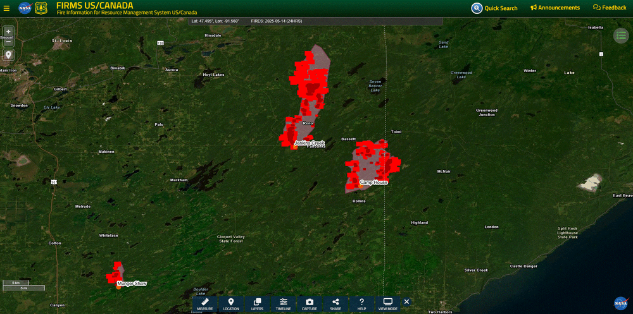
Task: Open the Layers panel
Action: click(257, 305)
